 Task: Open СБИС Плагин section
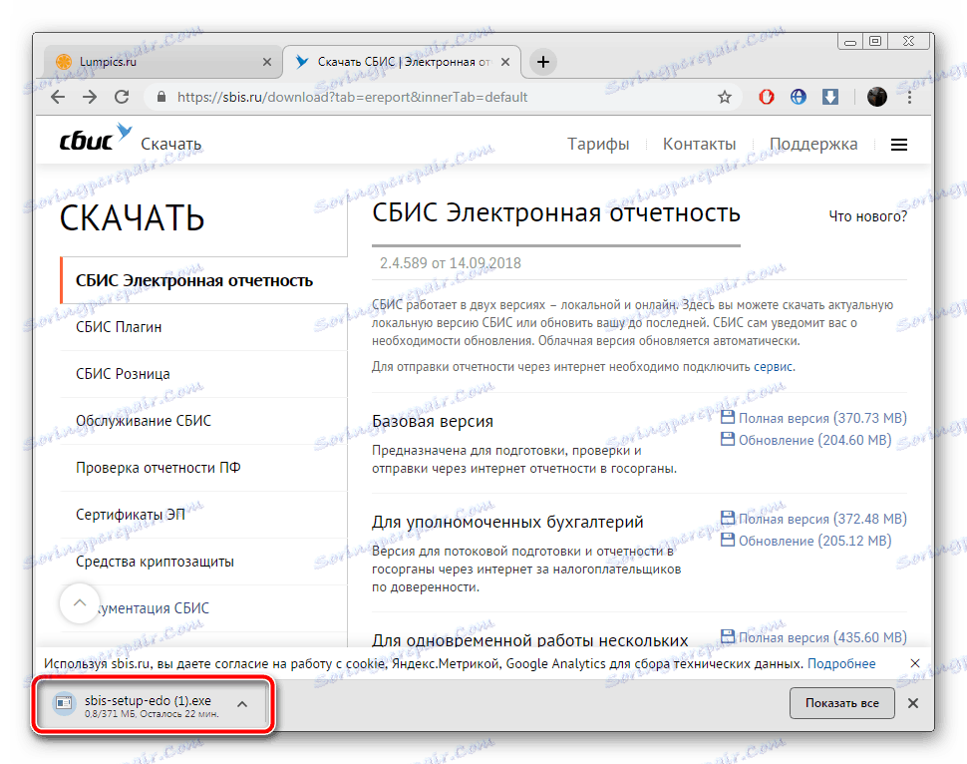click(x=204, y=327)
